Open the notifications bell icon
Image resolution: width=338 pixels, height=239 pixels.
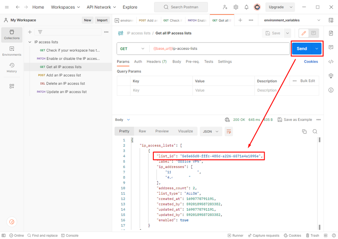pos(247,7)
